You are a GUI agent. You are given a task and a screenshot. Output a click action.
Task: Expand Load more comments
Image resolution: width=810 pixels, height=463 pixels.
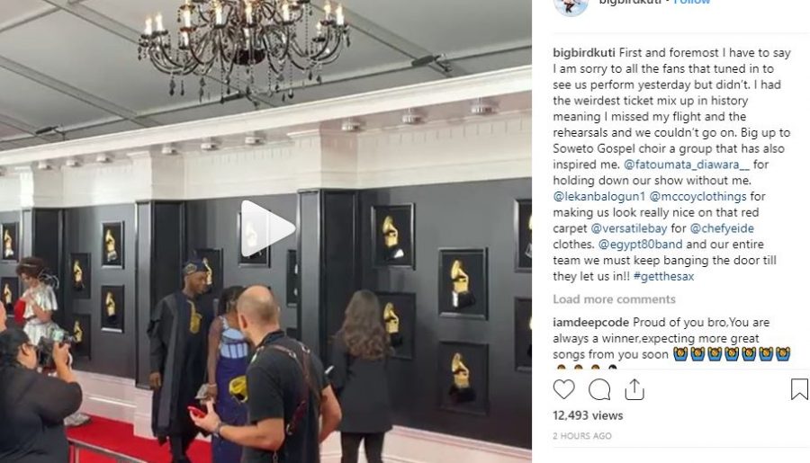point(614,299)
